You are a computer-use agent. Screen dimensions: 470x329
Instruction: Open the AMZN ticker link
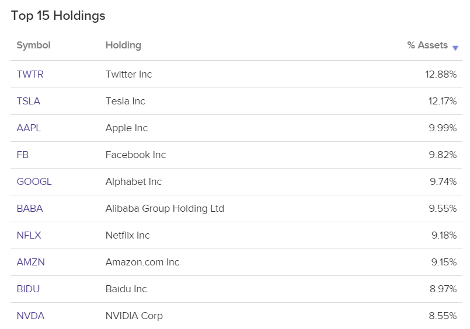[x=30, y=262]
